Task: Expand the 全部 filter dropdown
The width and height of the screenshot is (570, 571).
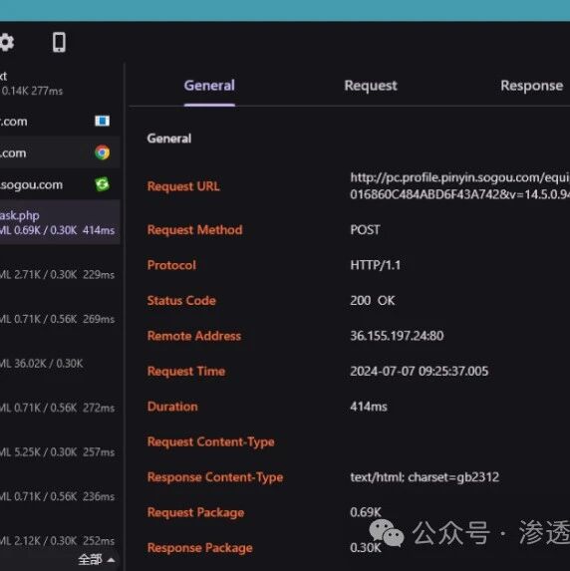Action: tap(97, 559)
